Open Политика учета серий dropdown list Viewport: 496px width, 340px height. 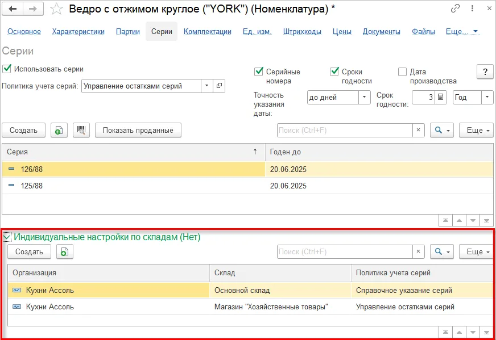point(206,86)
